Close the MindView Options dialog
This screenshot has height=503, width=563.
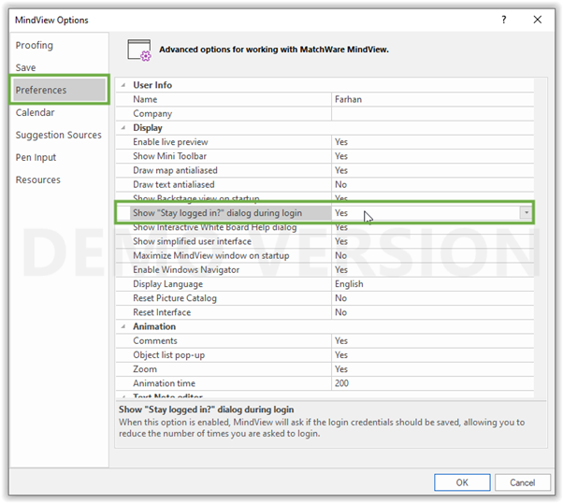pos(537,20)
